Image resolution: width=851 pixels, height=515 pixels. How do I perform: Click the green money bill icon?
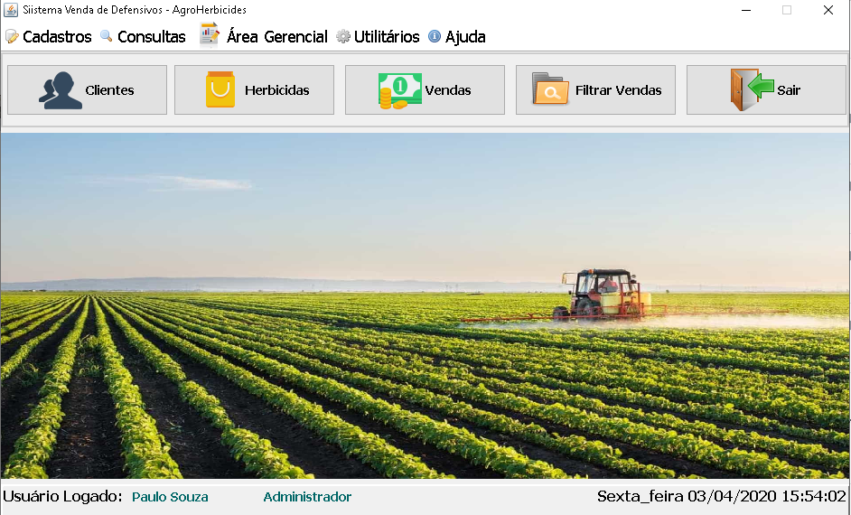[400, 90]
